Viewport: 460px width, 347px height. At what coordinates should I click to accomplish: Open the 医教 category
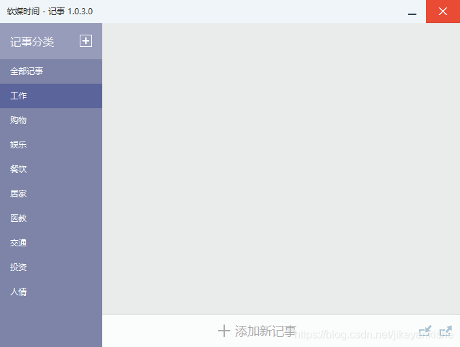point(51,218)
